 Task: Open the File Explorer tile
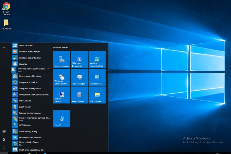click(x=97, y=95)
